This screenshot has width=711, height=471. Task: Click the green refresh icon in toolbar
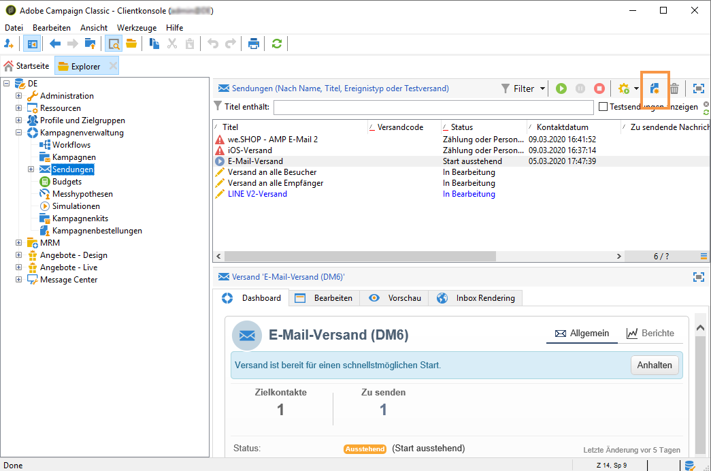277,44
